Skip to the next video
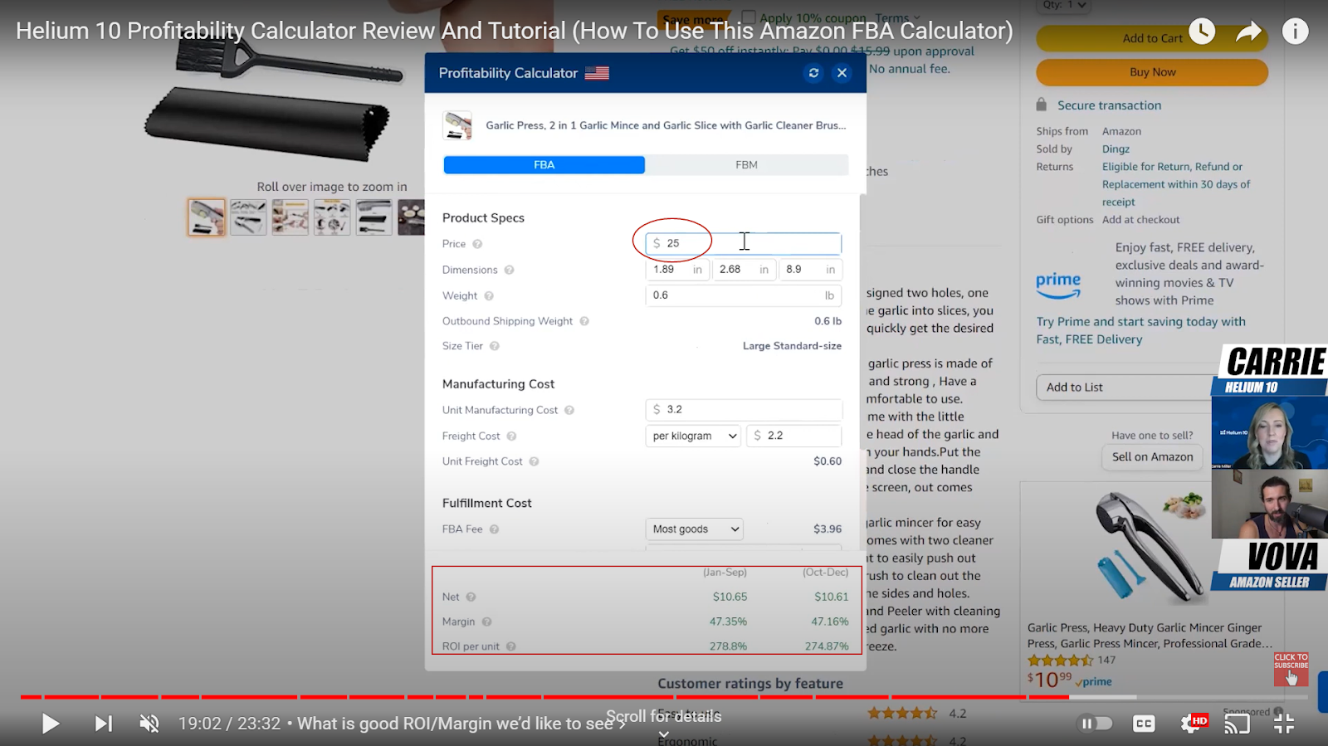 [x=103, y=724]
